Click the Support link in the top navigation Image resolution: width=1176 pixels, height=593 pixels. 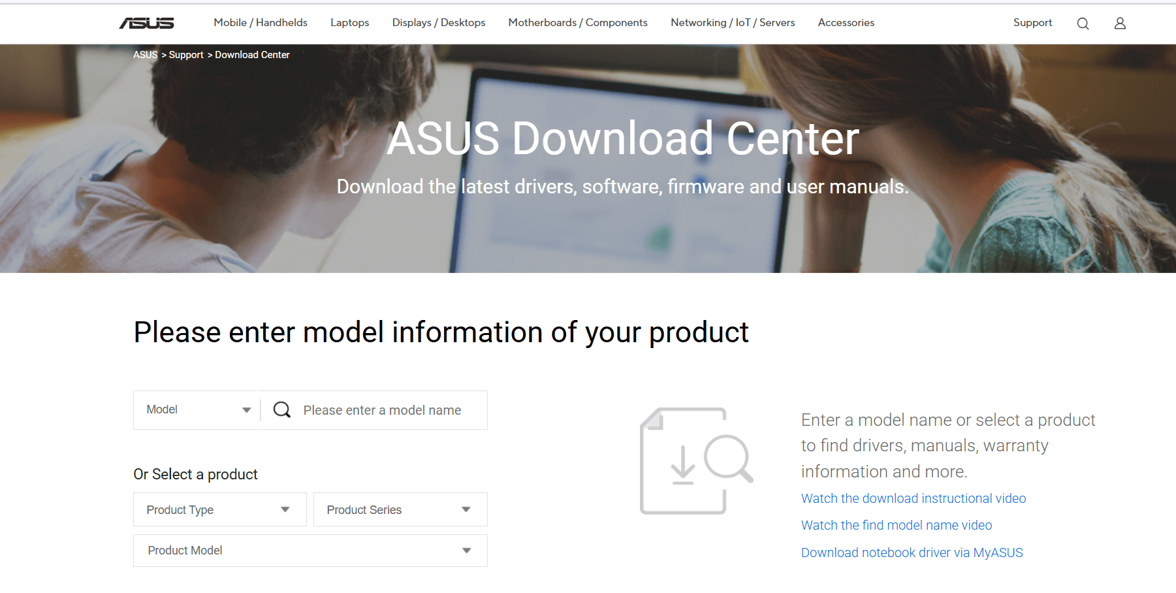point(1032,22)
